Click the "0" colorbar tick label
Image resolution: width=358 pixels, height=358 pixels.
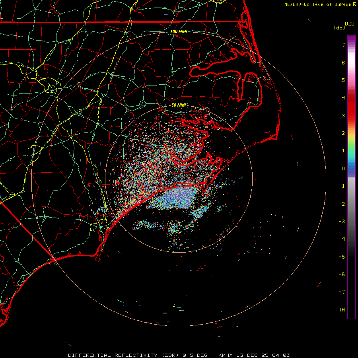[343, 169]
